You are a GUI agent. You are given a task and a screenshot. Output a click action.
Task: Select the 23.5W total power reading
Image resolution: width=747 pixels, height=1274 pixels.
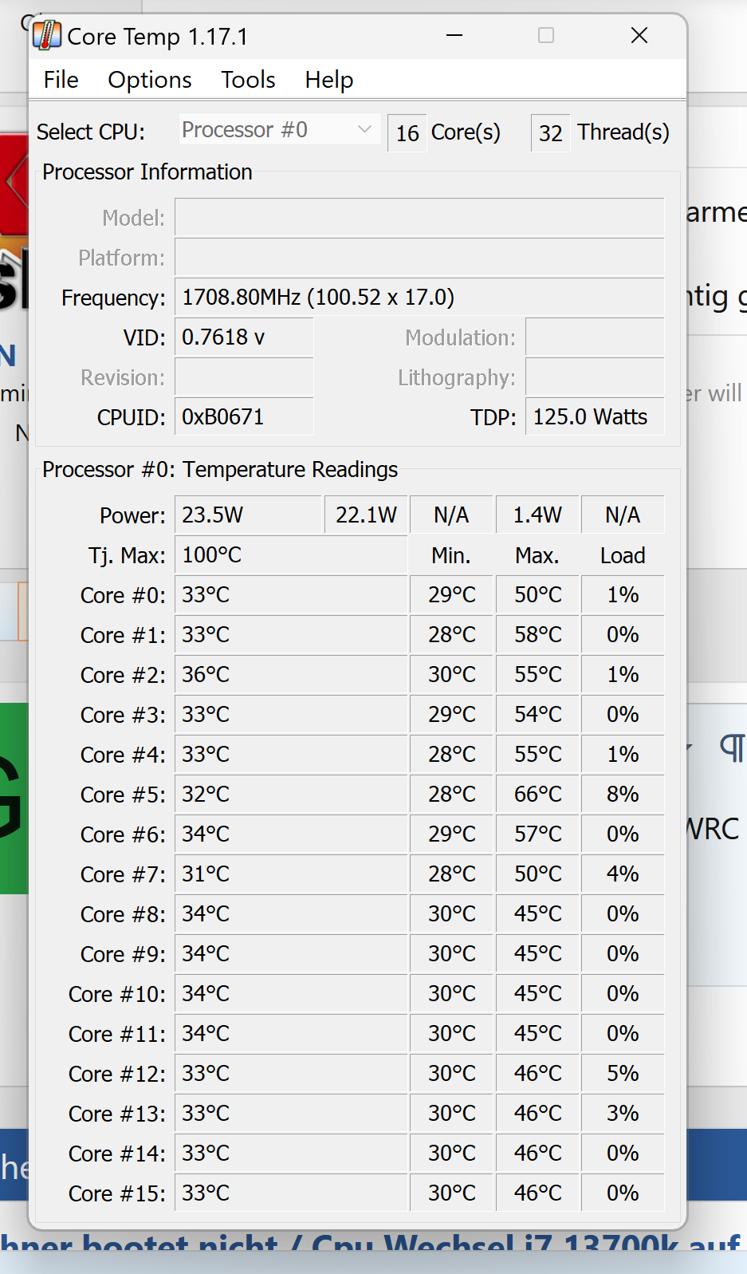pyautogui.click(x=249, y=515)
